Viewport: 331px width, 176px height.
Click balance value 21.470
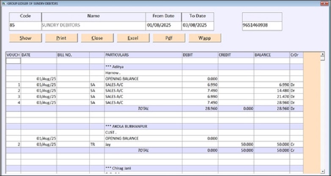point(272,97)
